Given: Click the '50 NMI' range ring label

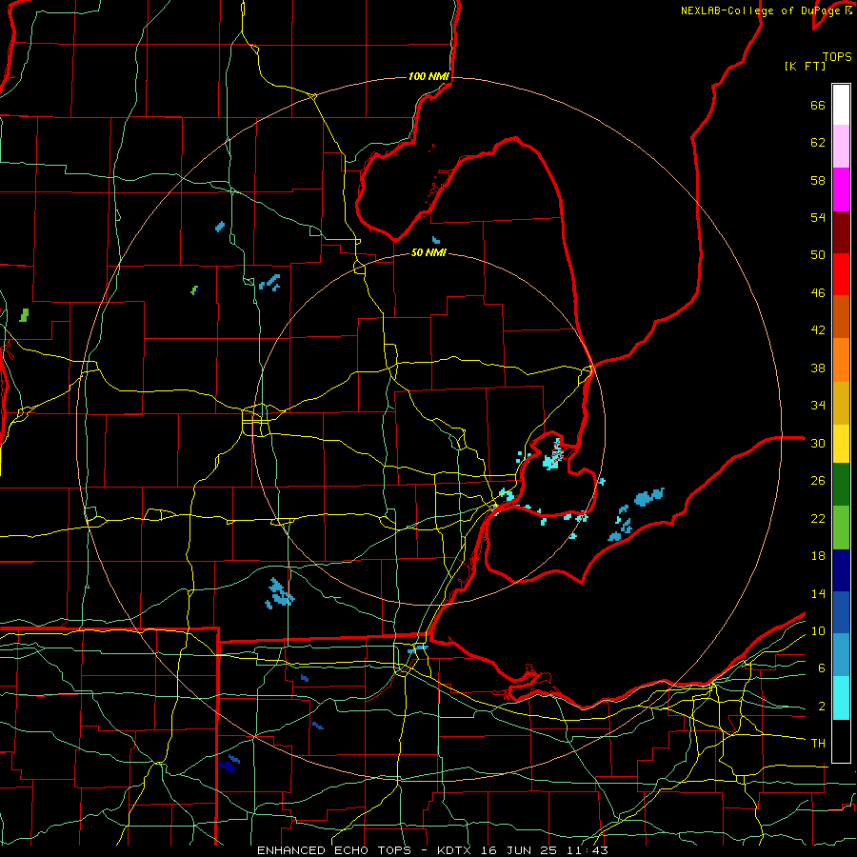Looking at the screenshot, I should pos(428,252).
